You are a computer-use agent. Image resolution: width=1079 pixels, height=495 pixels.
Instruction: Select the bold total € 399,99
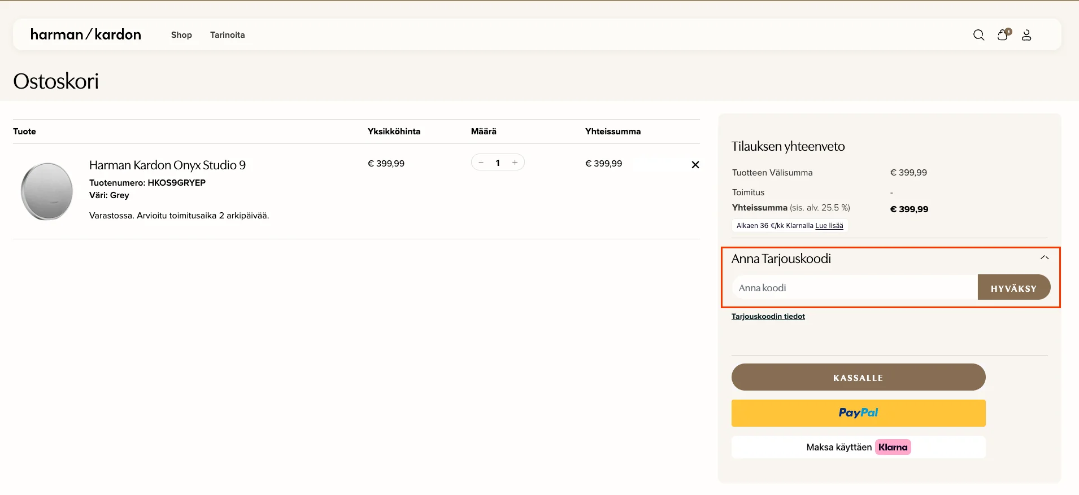click(909, 209)
